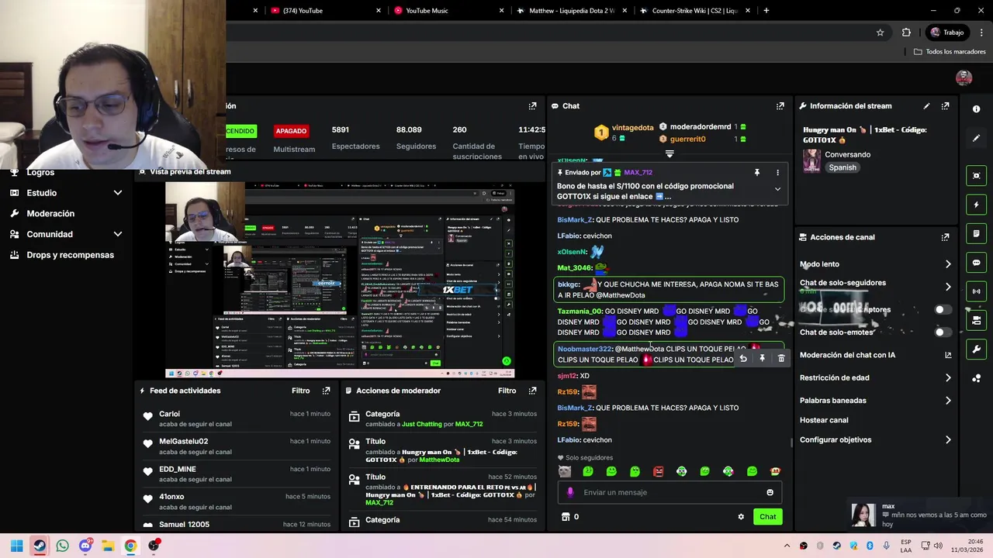This screenshot has height=558, width=993.
Task: Open Moderación del chat con IA
Action: pyautogui.click(x=875, y=355)
